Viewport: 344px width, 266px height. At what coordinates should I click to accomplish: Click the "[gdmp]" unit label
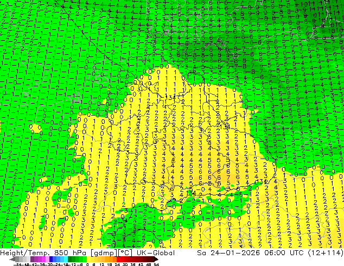click(x=104, y=253)
